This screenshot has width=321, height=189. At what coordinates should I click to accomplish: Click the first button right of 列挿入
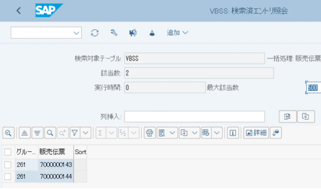pos(287,117)
